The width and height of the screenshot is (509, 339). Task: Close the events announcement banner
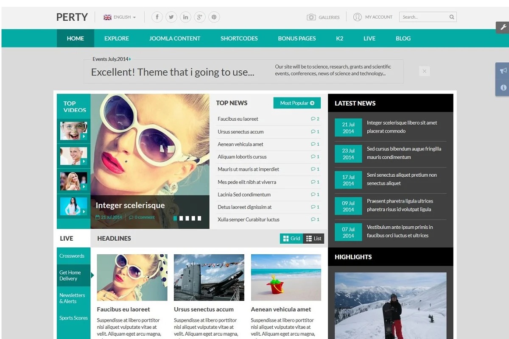424,71
